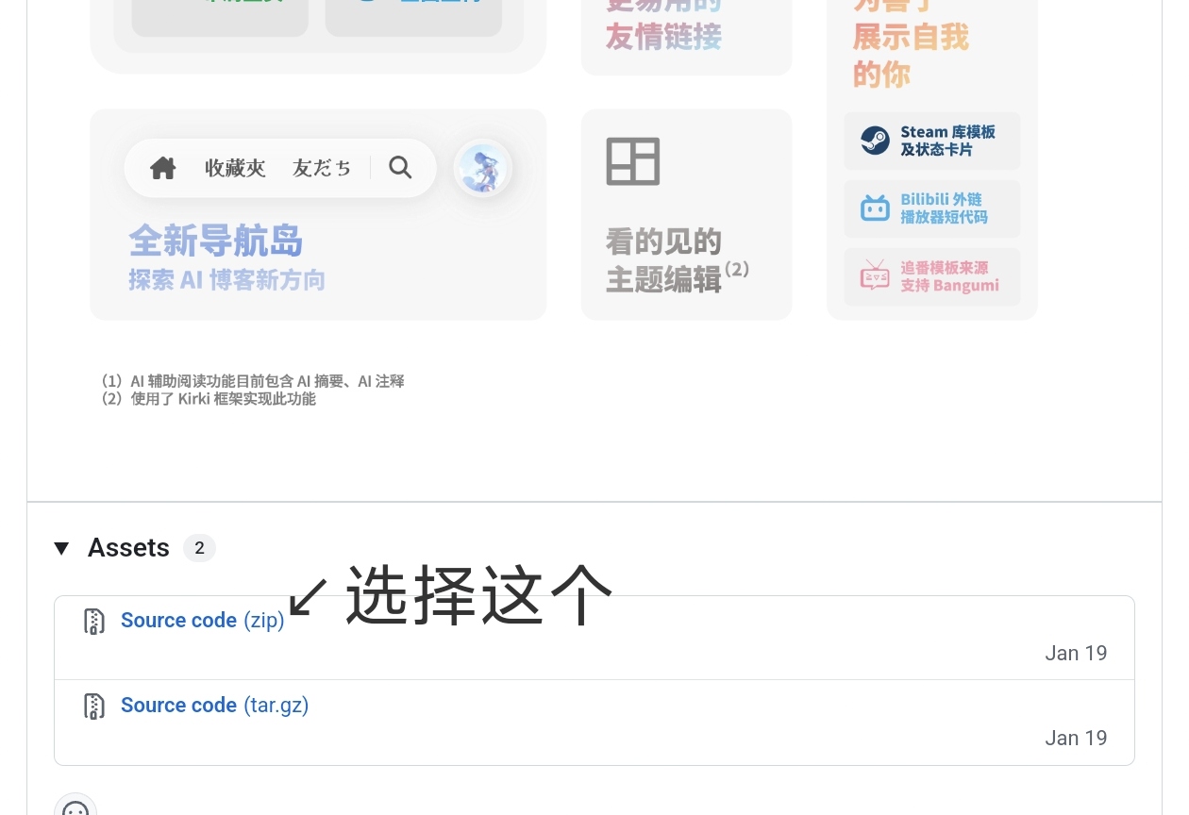Click the archive icon beside Source code (tar.gz)
This screenshot has height=815, width=1189.
(94, 706)
